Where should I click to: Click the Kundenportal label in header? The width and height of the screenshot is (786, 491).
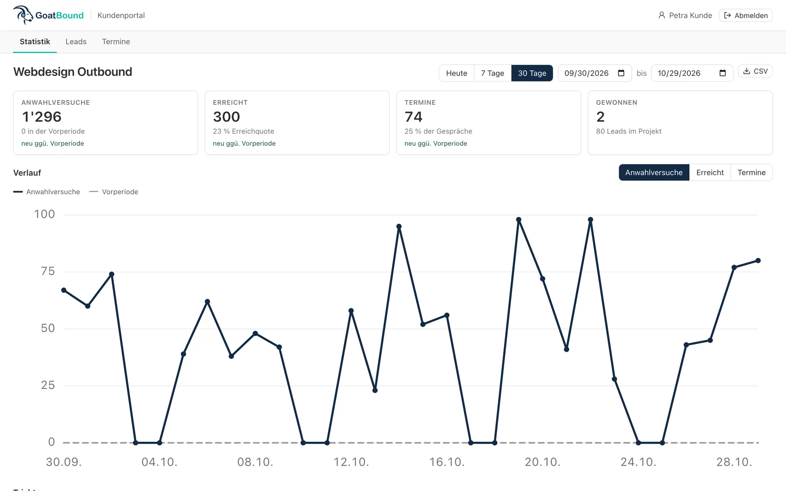pos(121,15)
